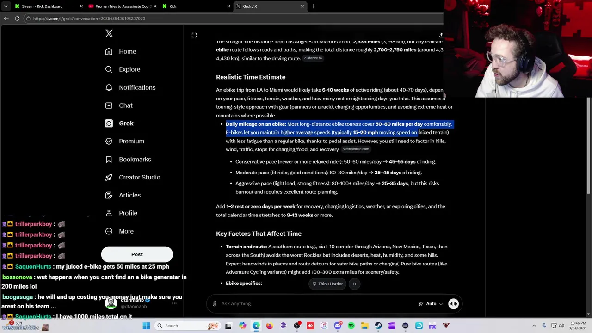Open the clock showing 10:46 PM

pos(577,326)
